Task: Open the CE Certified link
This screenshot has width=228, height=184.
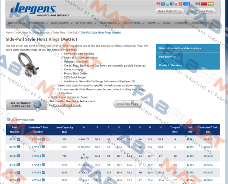Action: pos(65,93)
